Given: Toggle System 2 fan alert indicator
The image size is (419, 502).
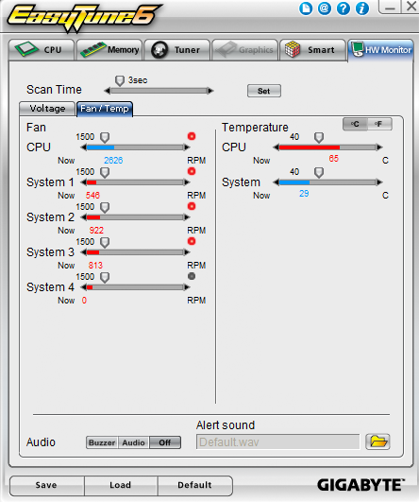Looking at the screenshot, I should 192,206.
